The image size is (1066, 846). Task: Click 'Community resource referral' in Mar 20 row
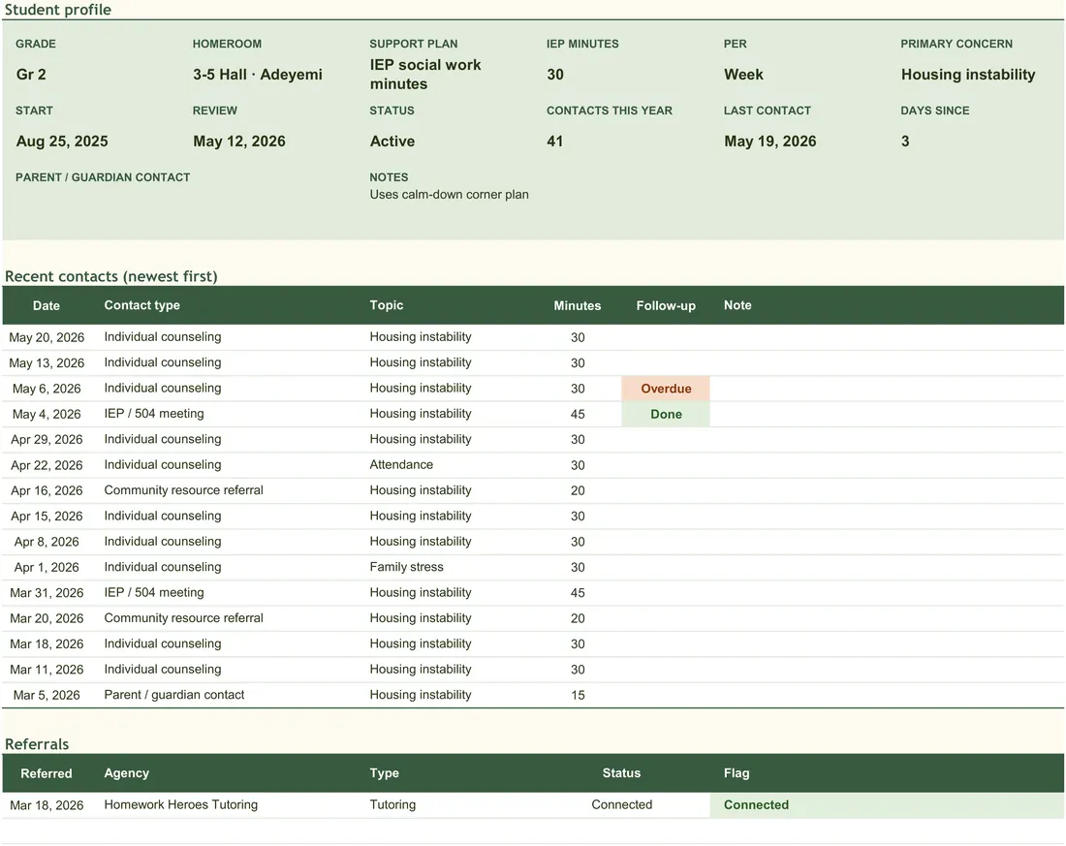[183, 618]
